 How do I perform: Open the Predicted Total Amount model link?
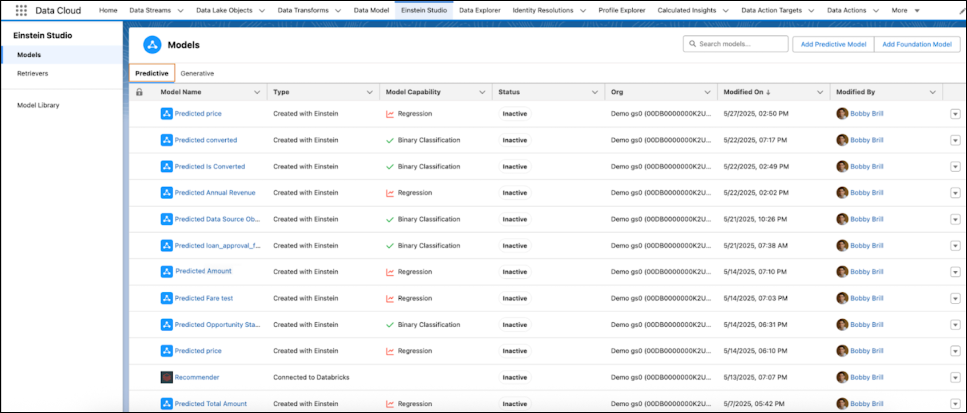coord(211,404)
